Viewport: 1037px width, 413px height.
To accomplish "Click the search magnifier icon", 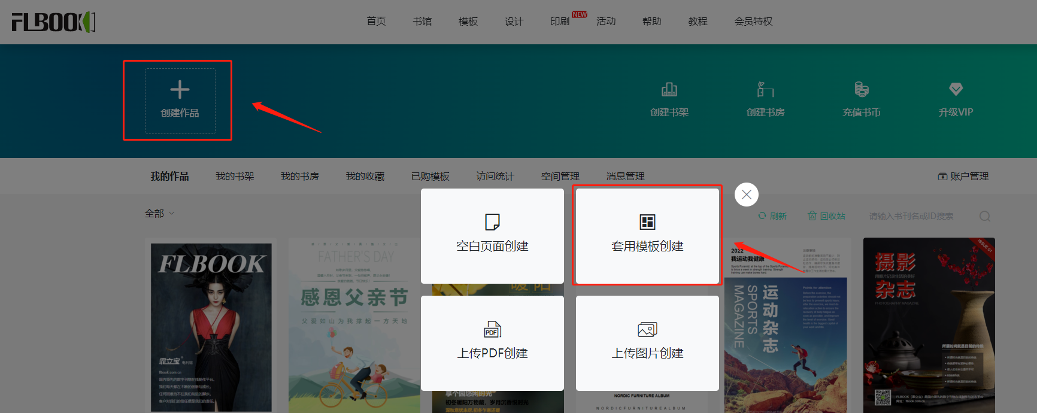I will [985, 216].
